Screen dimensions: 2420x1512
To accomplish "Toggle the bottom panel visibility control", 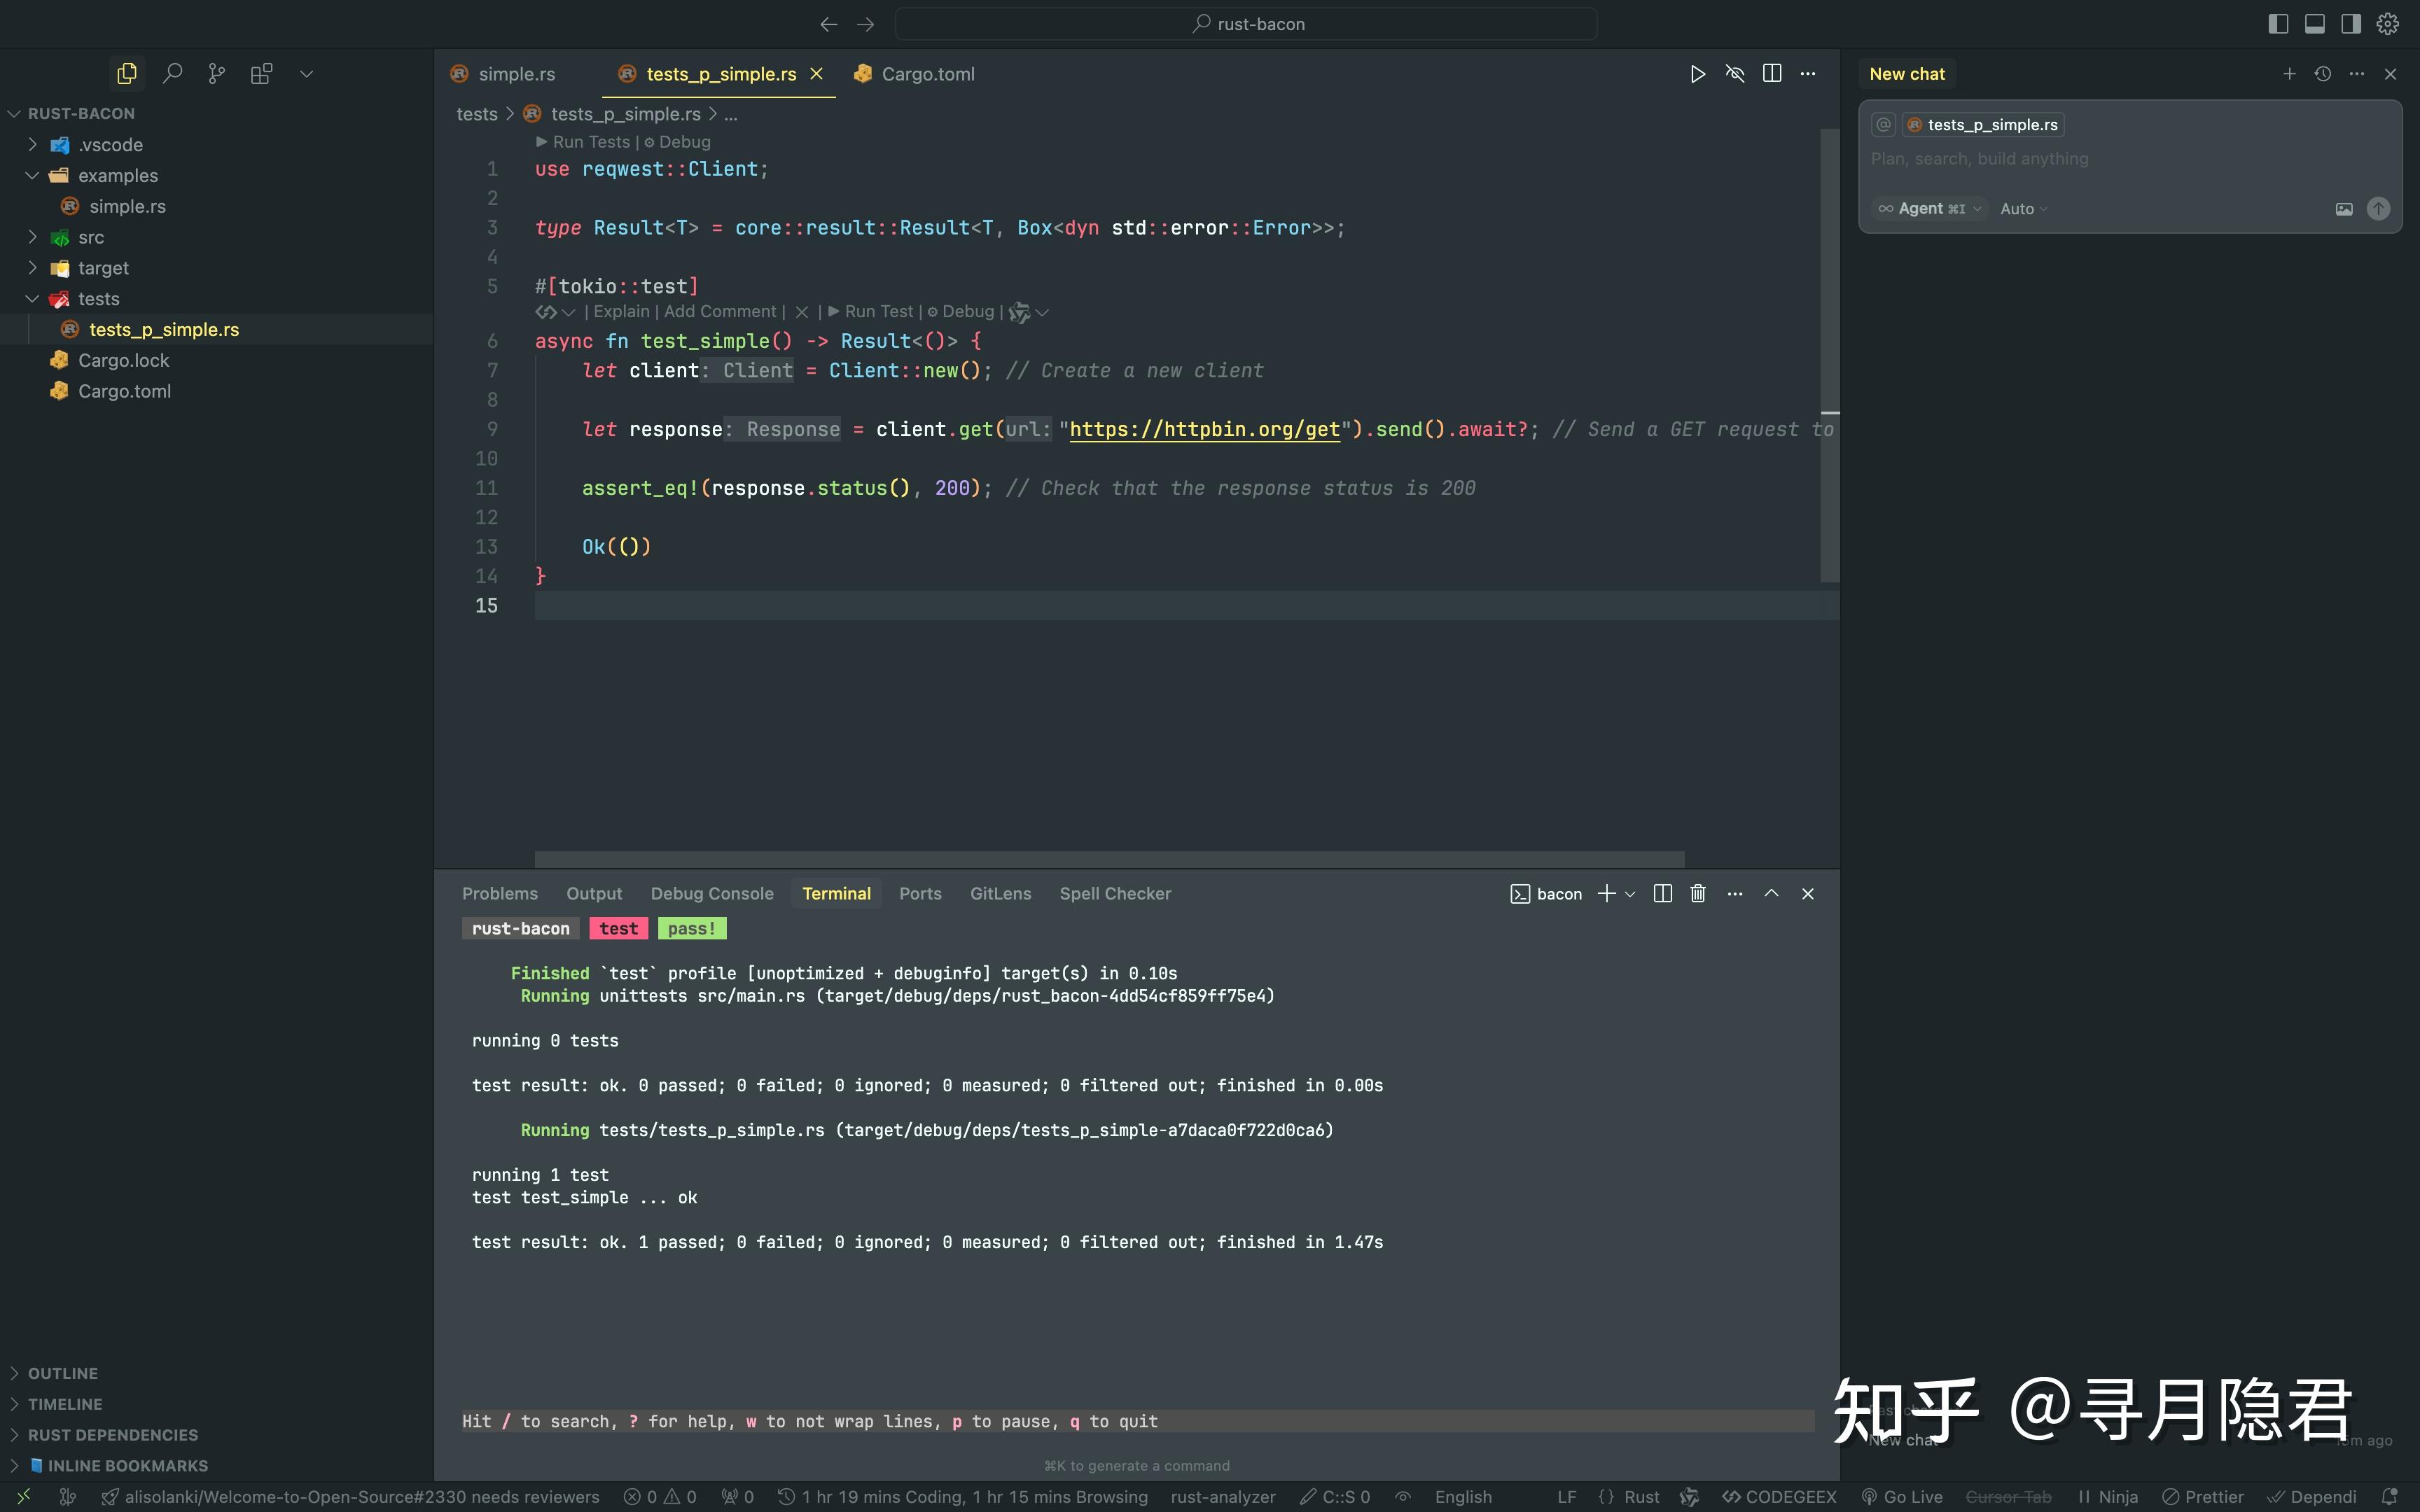I will coord(2314,23).
